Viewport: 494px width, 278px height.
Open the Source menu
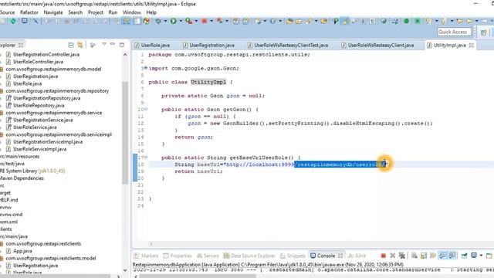point(7,12)
